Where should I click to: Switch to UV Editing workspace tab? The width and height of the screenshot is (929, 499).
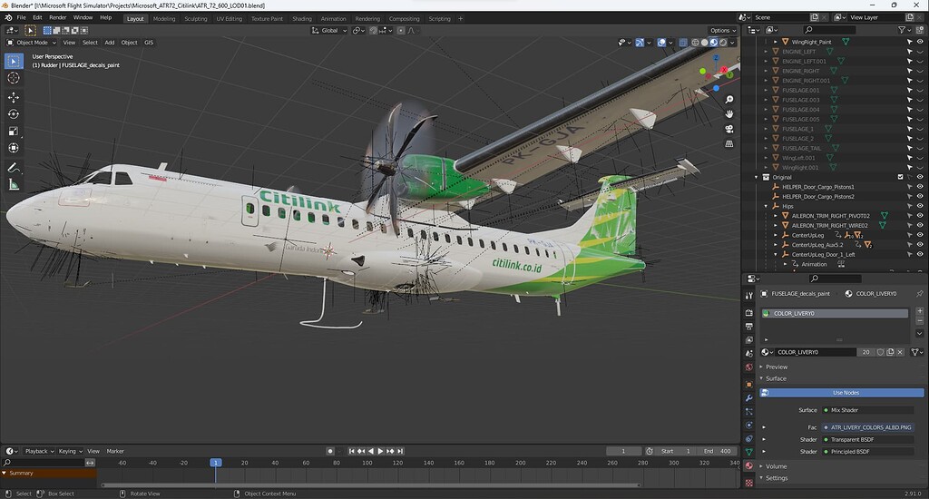point(230,18)
